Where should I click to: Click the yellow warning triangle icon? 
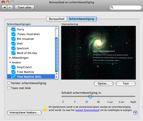pyautogui.click(x=45, y=109)
